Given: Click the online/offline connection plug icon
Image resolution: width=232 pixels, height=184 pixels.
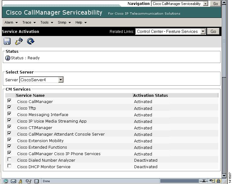Looking at the screenshot, I should coord(204,181).
